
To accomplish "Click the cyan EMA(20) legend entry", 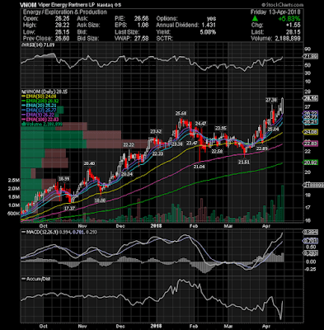I will tap(40, 106).
